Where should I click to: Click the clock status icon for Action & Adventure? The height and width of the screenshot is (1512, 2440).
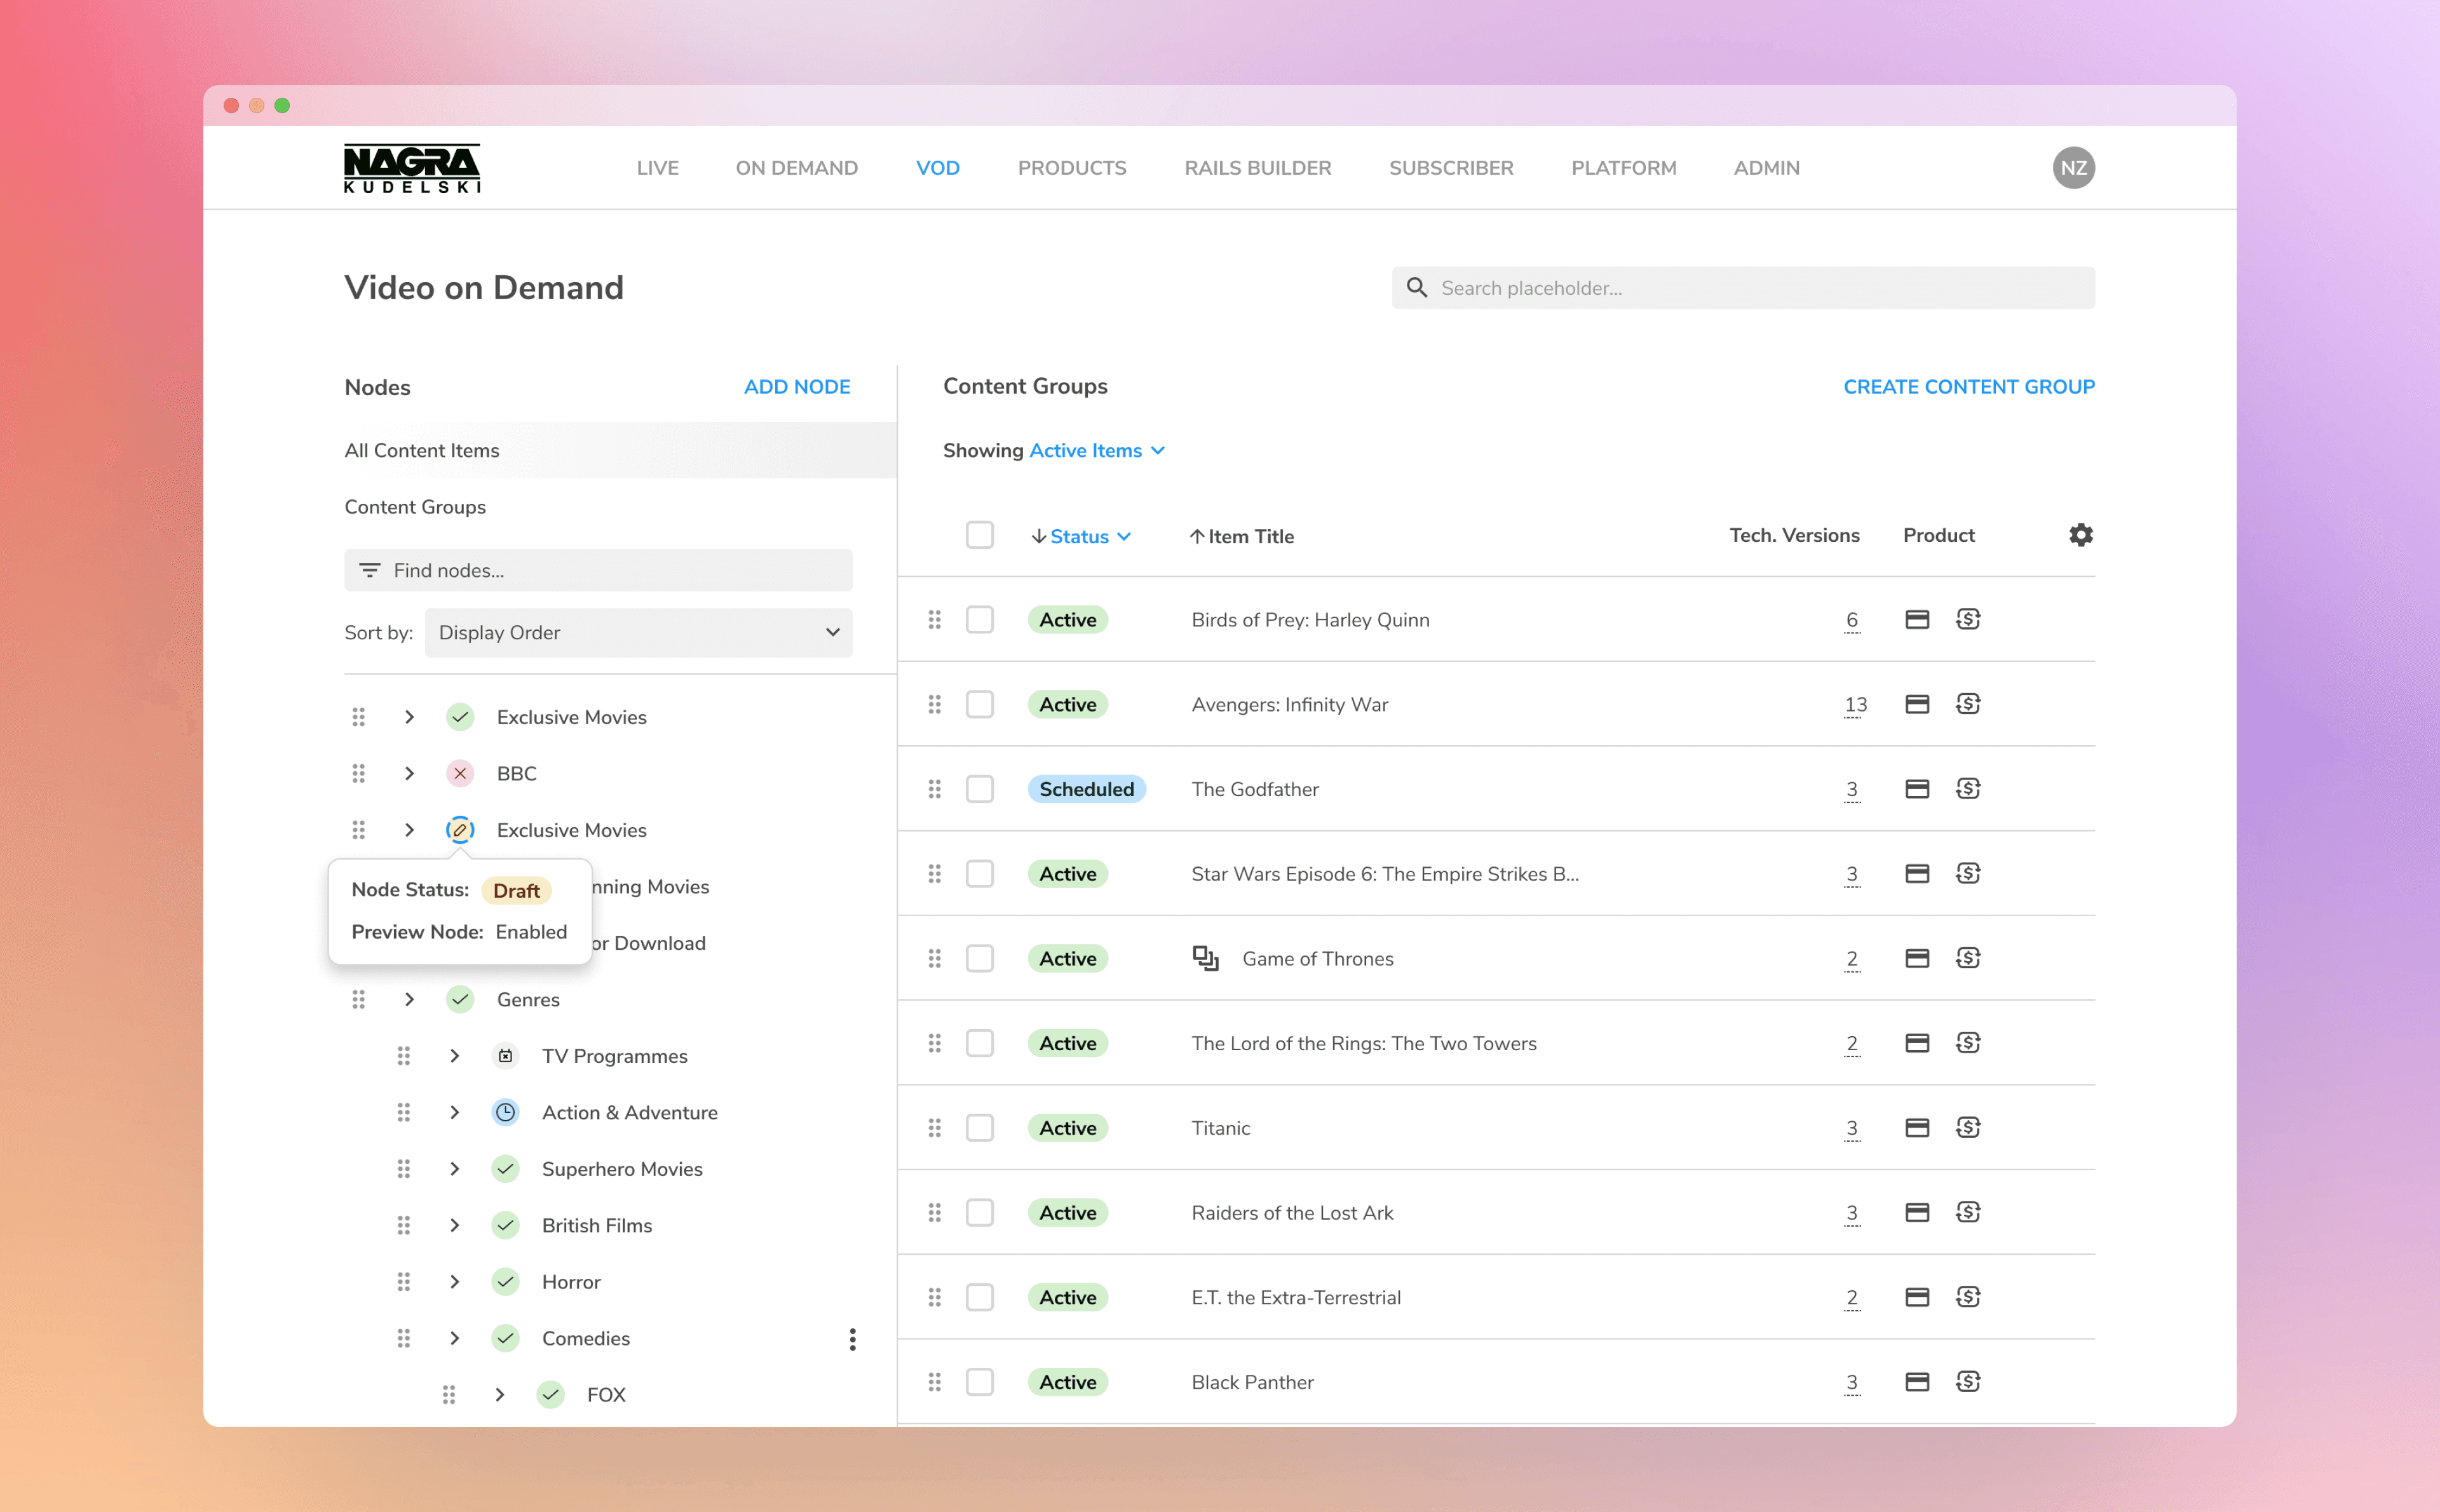point(505,1112)
